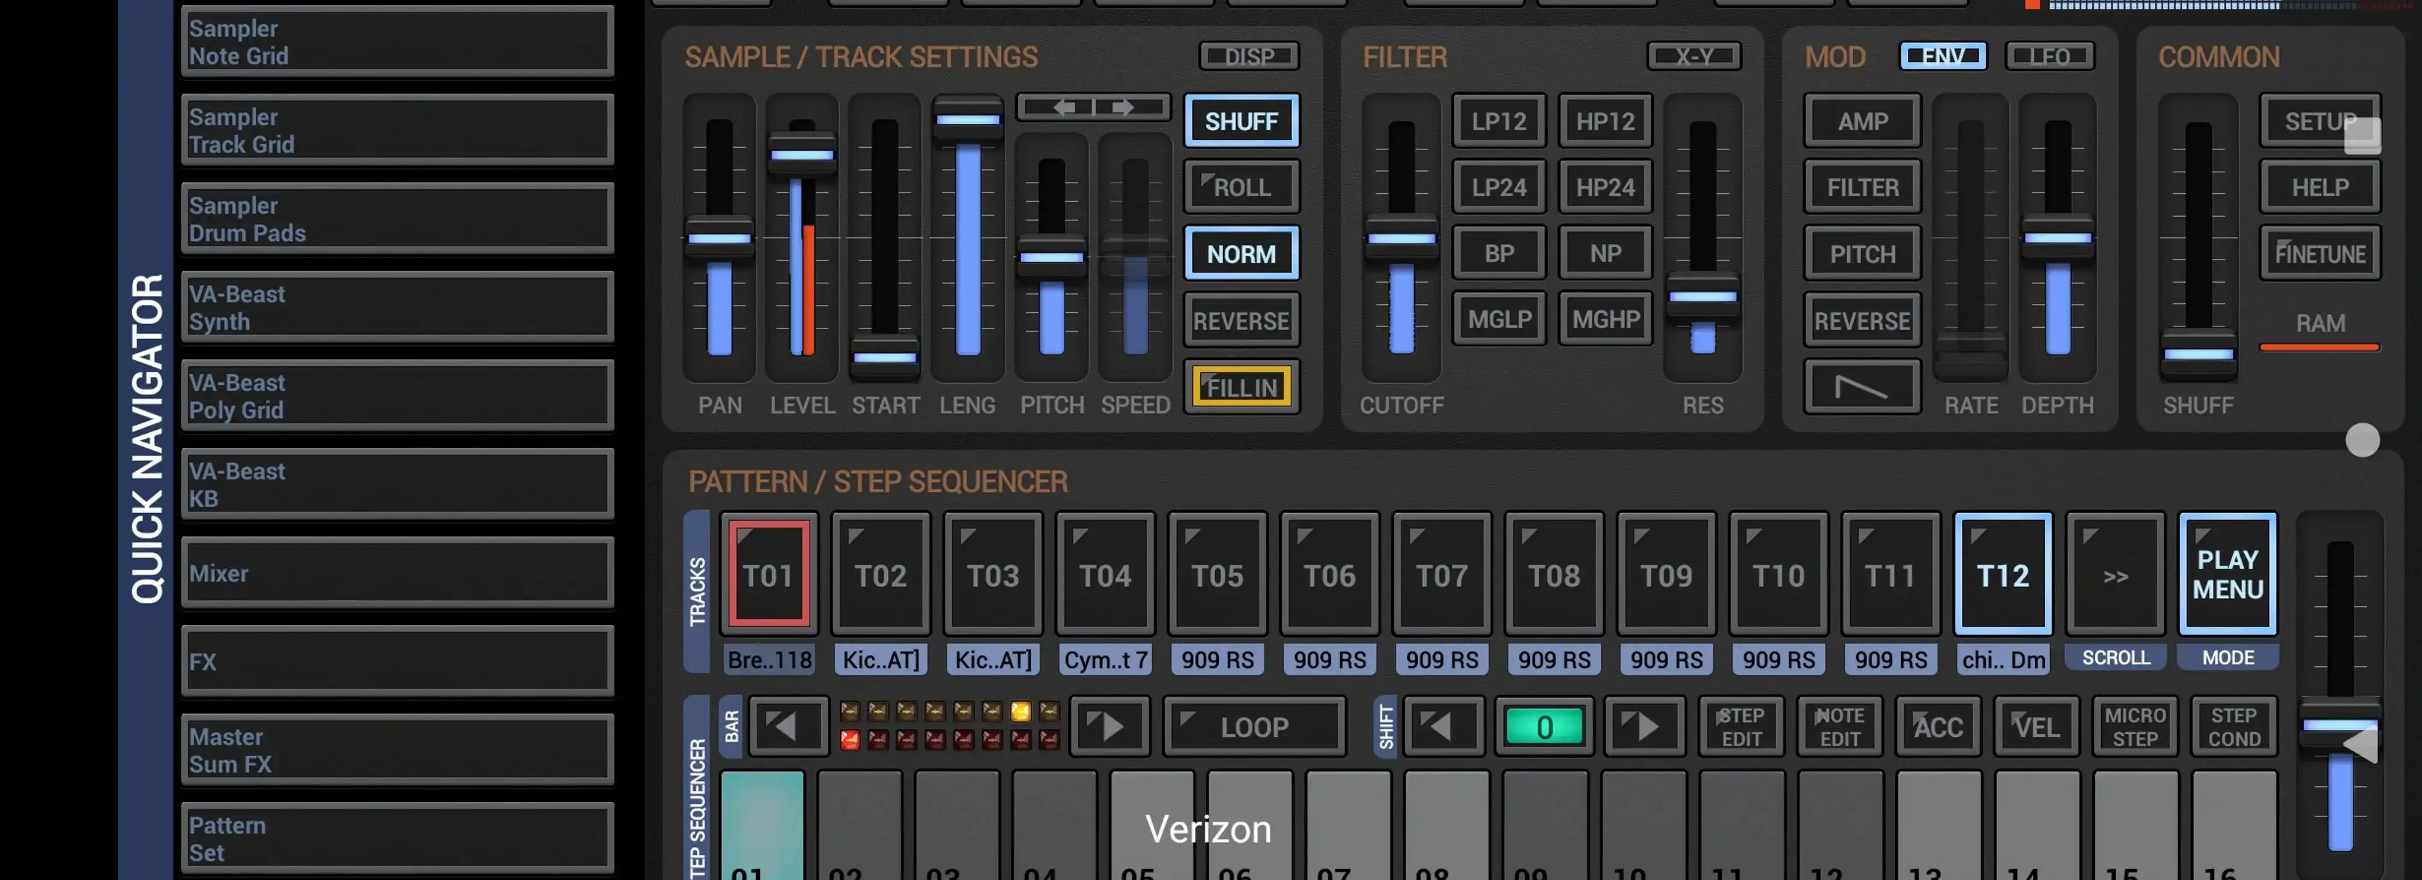The image size is (2422, 880).
Task: Select the T01 track button
Action: tap(768, 574)
